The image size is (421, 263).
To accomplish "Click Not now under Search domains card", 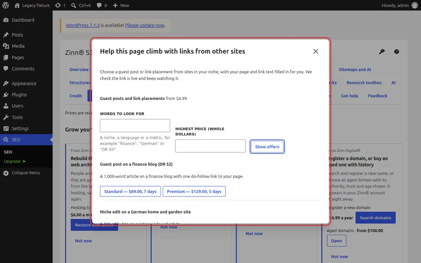I will (339, 256).
